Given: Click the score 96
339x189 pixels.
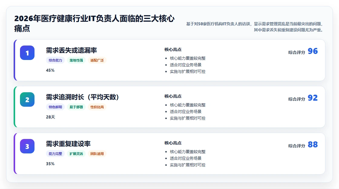Looking at the screenshot, I should 313,51.
